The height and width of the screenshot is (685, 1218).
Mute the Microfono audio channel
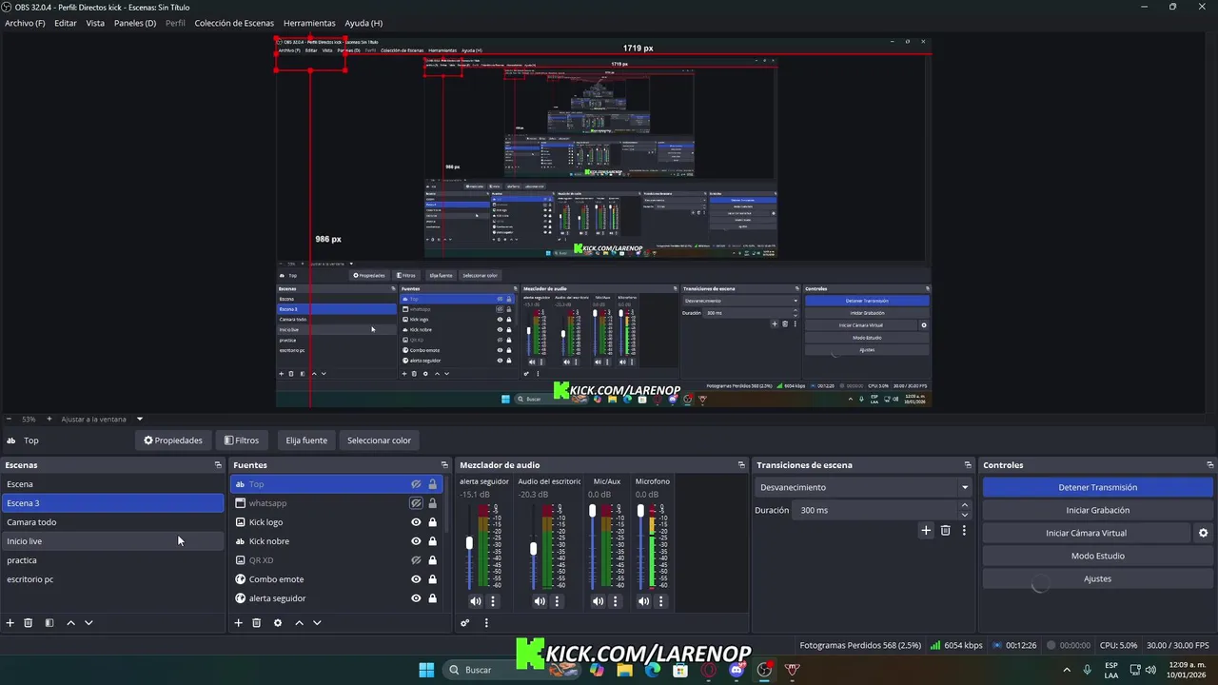[643, 601]
